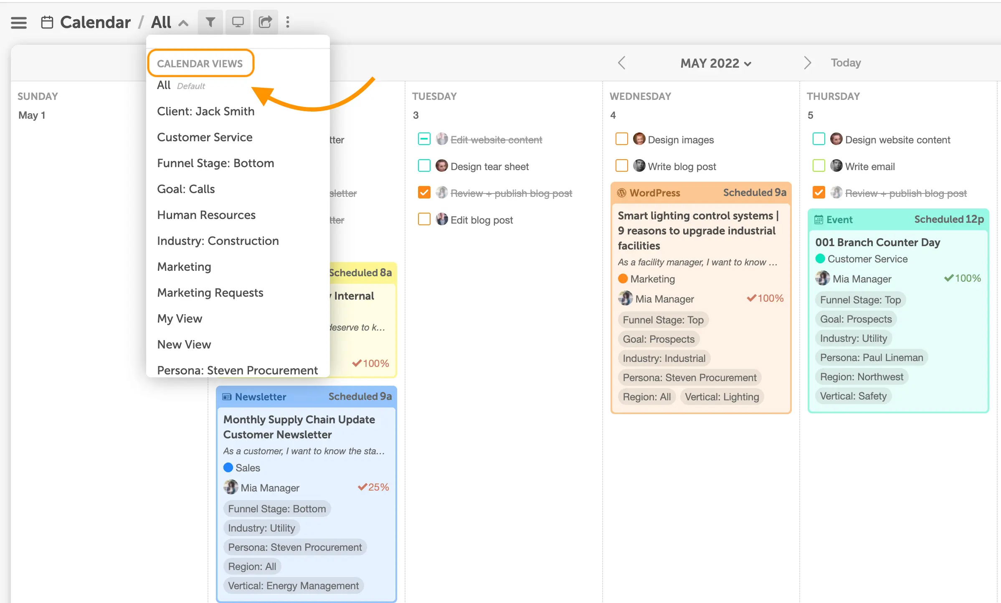Select Marketing Requests from calendar views
The width and height of the screenshot is (1001, 603).
210,293
